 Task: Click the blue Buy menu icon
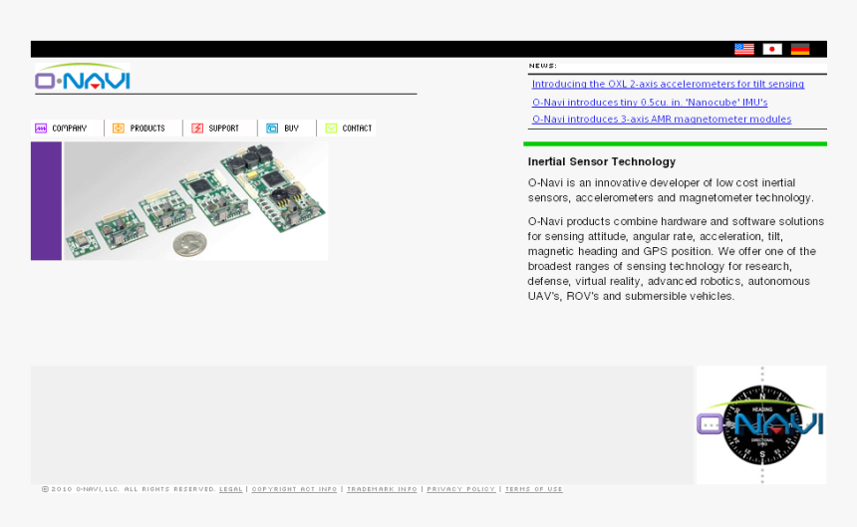coord(272,129)
